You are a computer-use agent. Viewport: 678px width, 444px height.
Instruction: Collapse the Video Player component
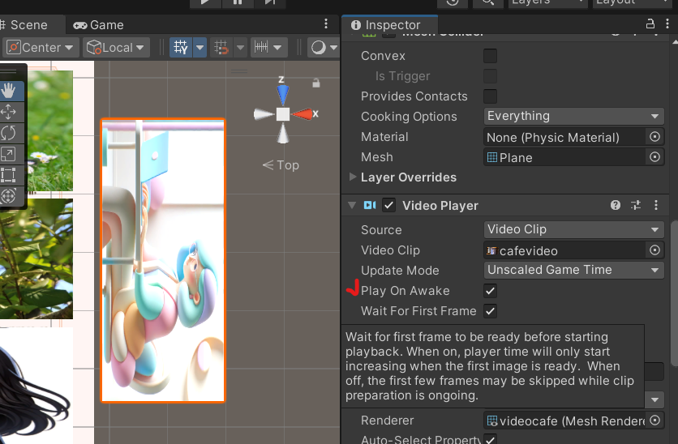pyautogui.click(x=352, y=205)
